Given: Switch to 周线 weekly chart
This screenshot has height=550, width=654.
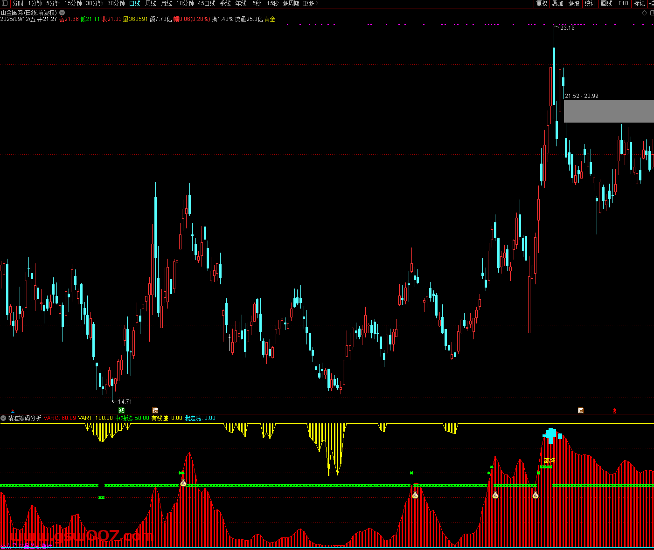Looking at the screenshot, I should pos(151,3).
